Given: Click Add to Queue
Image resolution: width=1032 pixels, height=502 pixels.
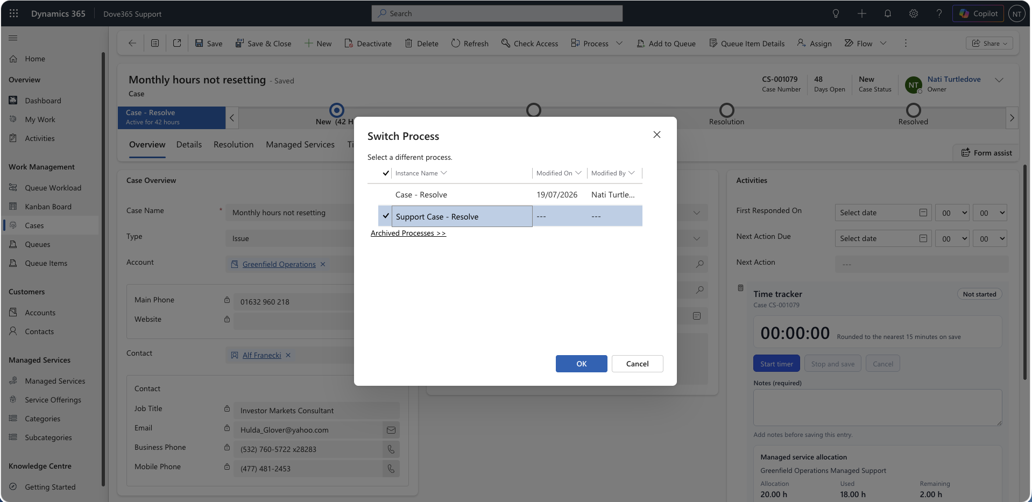Looking at the screenshot, I should (x=666, y=44).
